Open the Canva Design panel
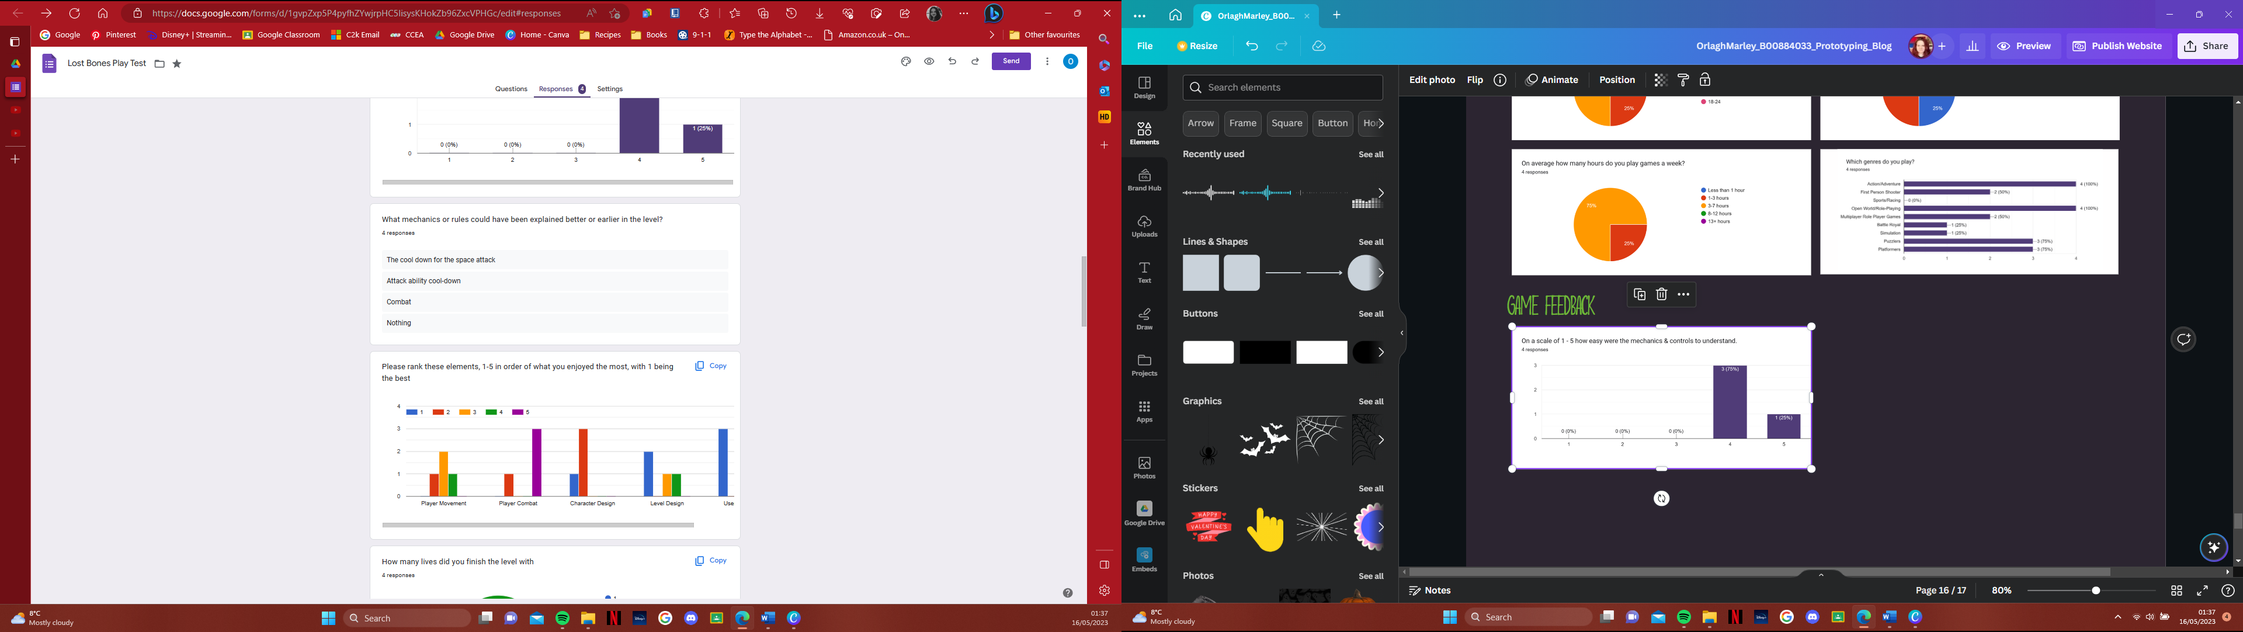The width and height of the screenshot is (2243, 632). [x=1144, y=87]
